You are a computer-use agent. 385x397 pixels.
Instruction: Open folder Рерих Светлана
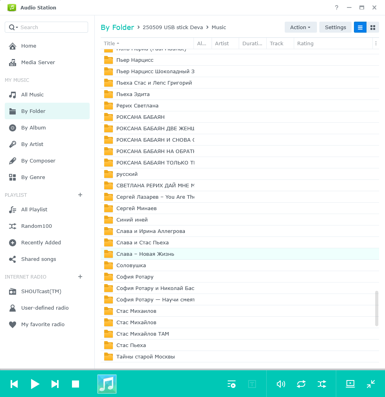pos(240,105)
